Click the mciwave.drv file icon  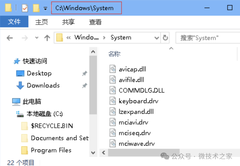[x=113, y=143]
